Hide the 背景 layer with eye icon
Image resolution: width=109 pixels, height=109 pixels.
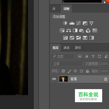point(54,79)
